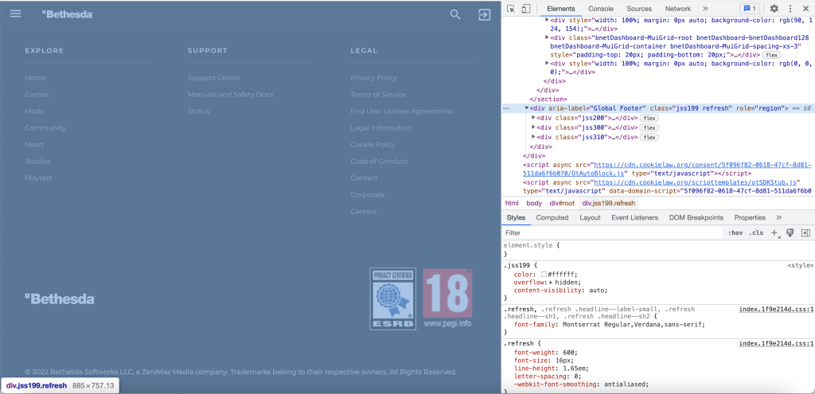Activate the DevTools inspect element picker
This screenshot has height=394, width=815.
[511, 8]
